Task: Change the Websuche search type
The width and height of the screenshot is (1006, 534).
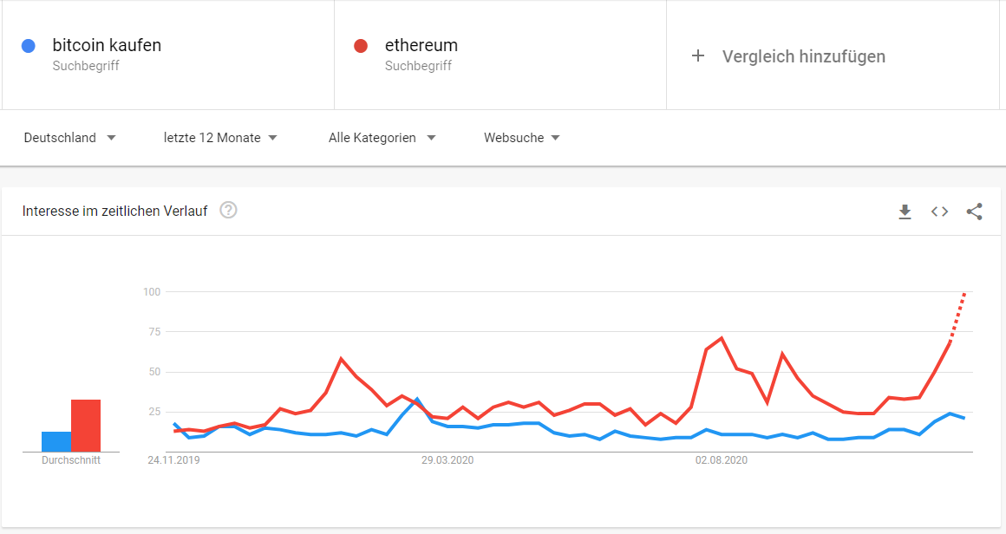Action: (521, 138)
